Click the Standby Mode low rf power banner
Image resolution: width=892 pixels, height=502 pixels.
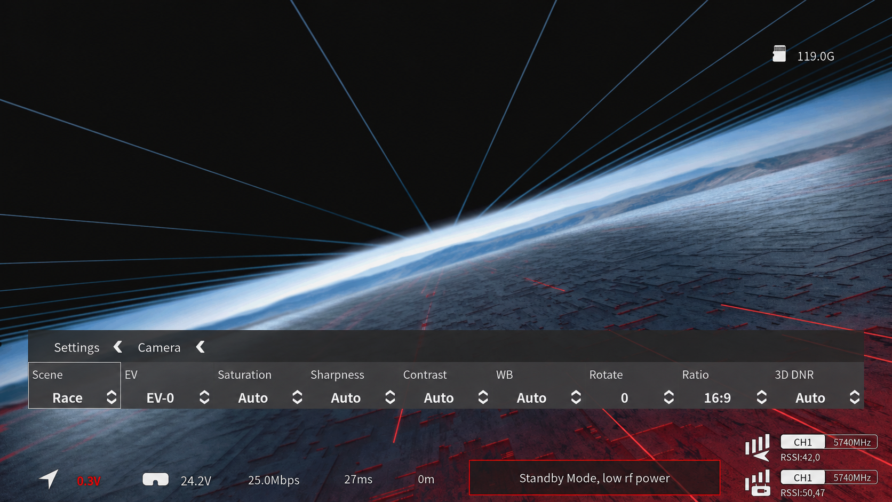594,478
